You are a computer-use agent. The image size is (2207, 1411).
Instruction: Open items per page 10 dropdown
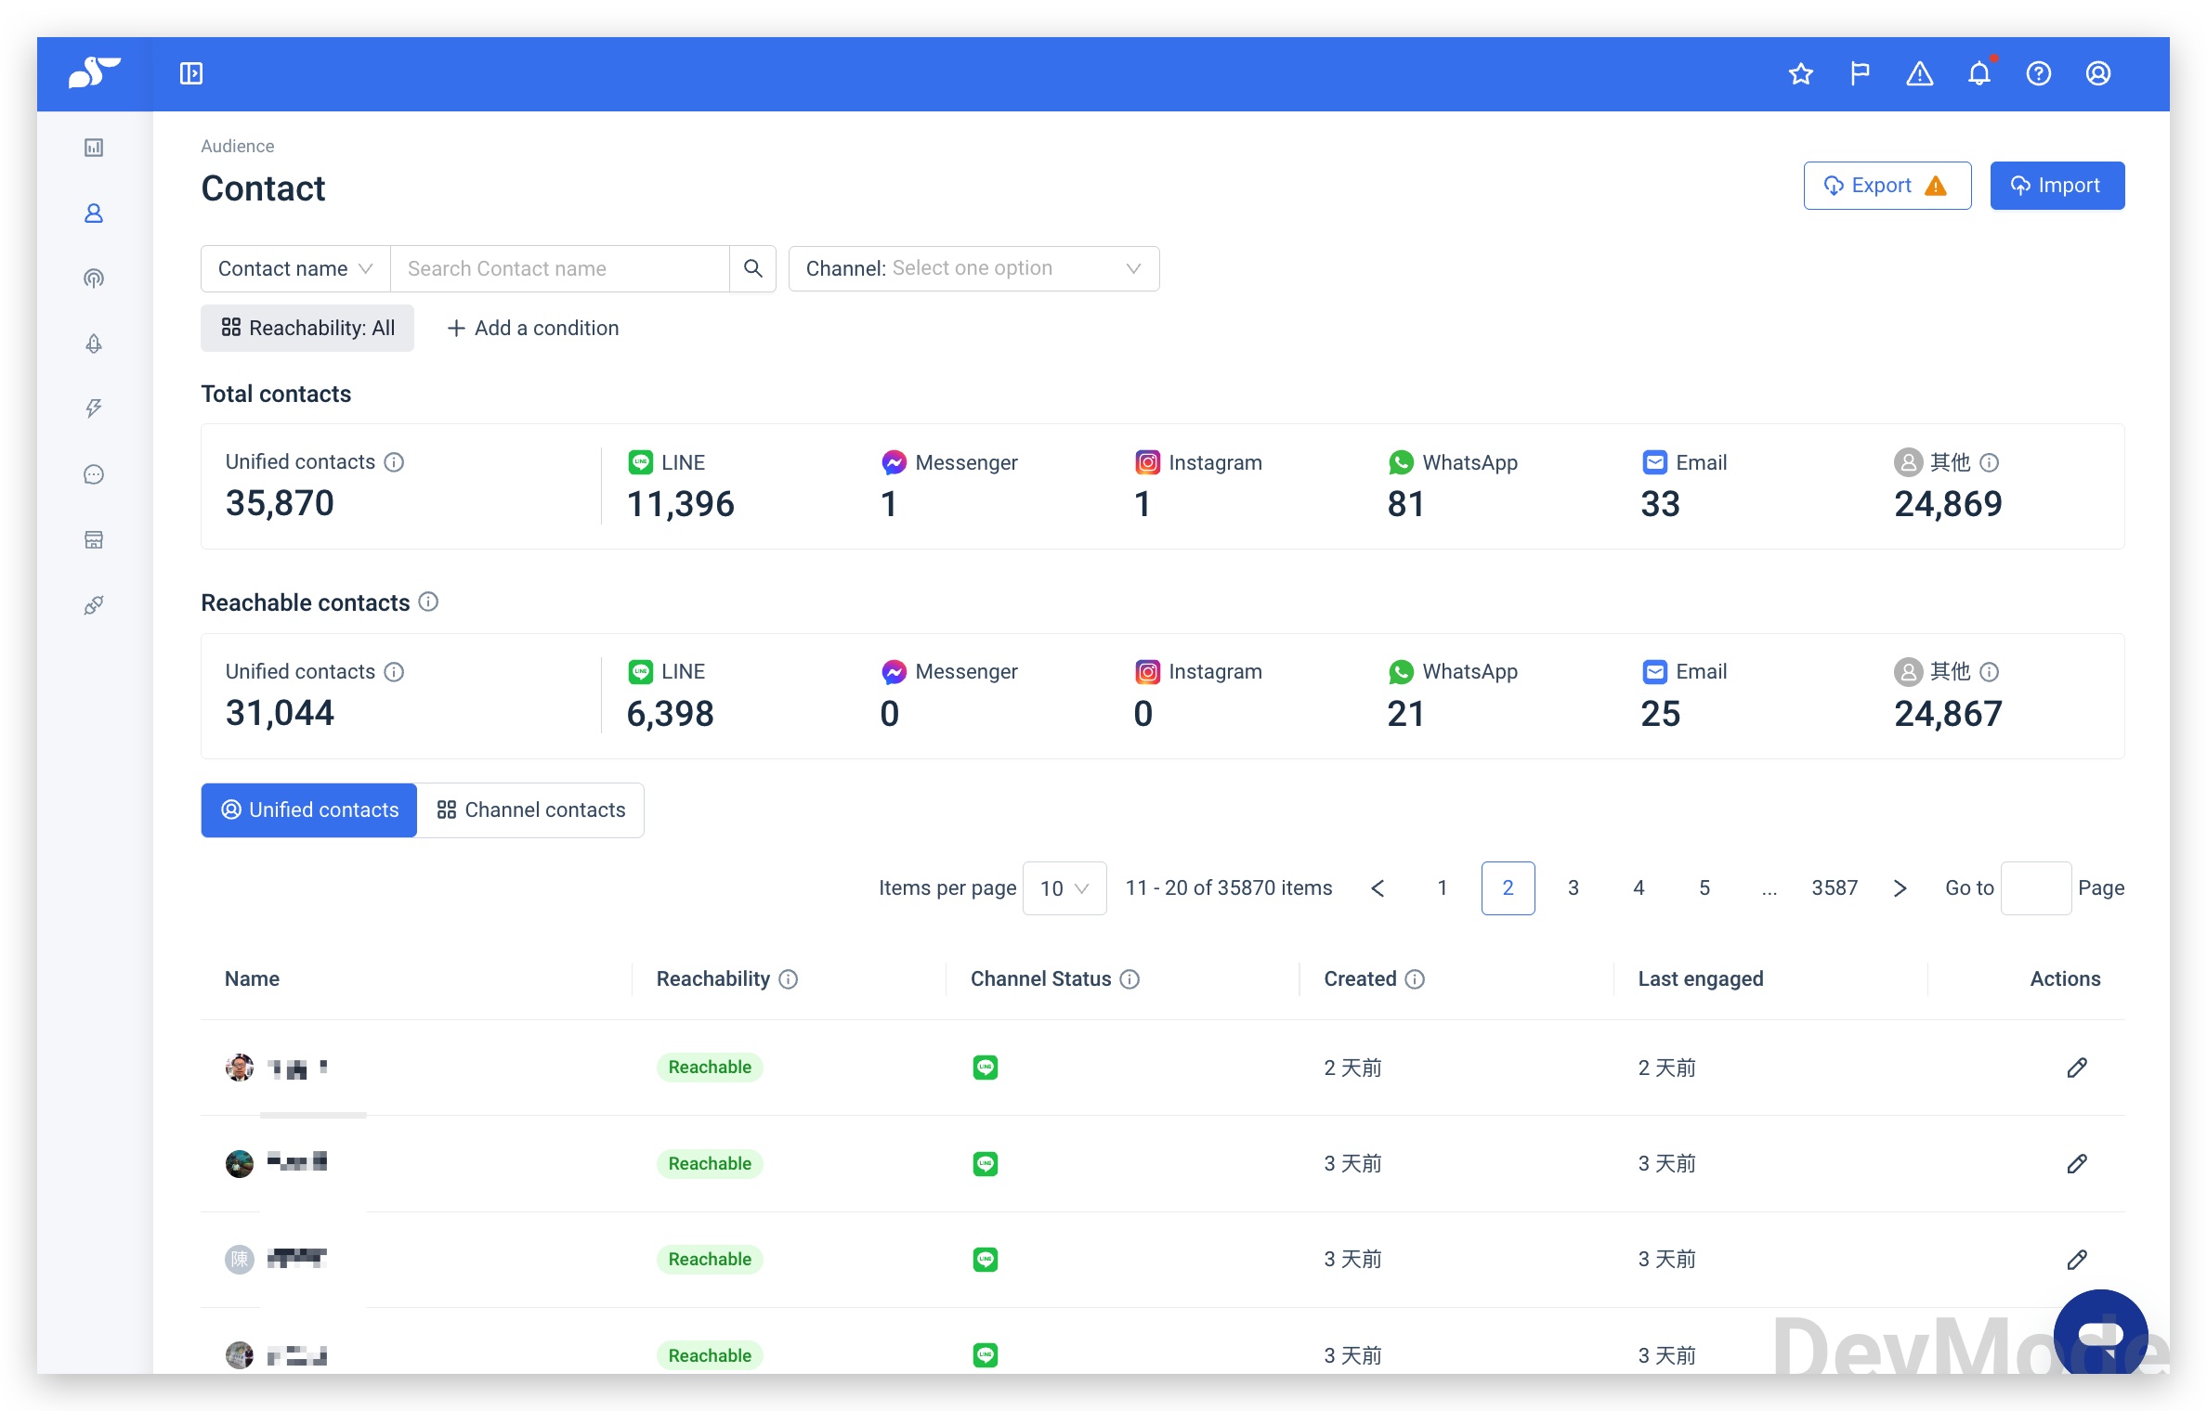click(1064, 888)
